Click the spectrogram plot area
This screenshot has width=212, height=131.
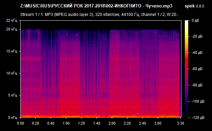coord(101,69)
